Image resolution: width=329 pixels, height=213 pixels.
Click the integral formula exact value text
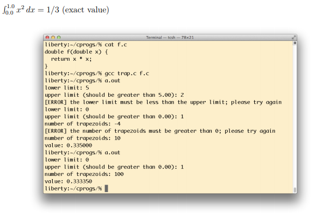click(56, 10)
